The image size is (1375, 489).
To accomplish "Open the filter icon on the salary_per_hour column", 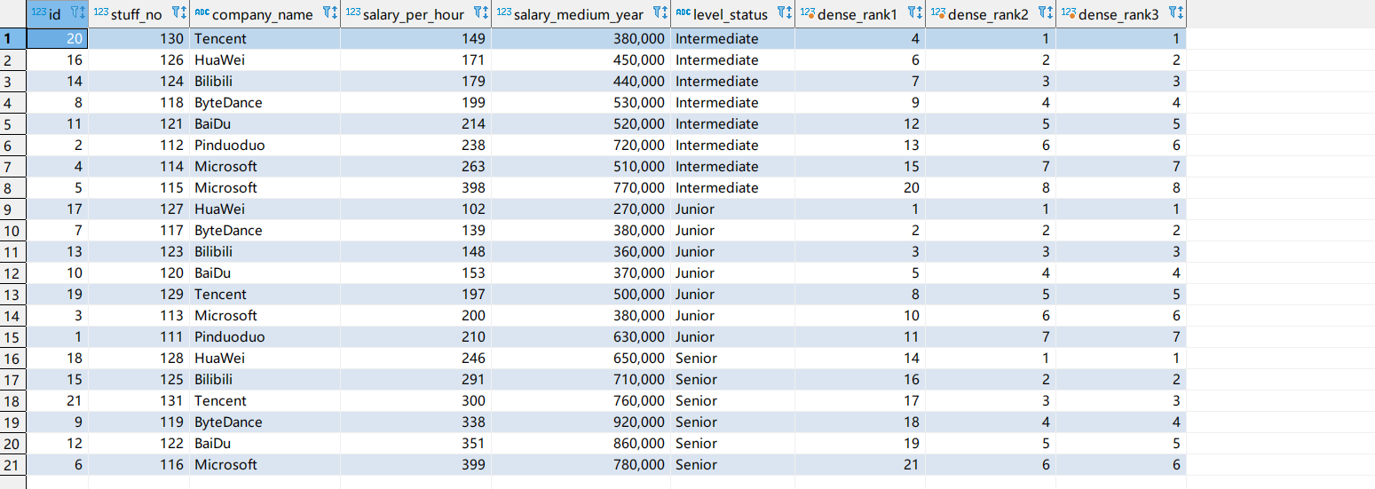I will [x=477, y=13].
